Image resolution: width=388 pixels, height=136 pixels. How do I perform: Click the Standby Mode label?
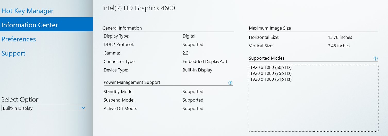[x=119, y=92]
